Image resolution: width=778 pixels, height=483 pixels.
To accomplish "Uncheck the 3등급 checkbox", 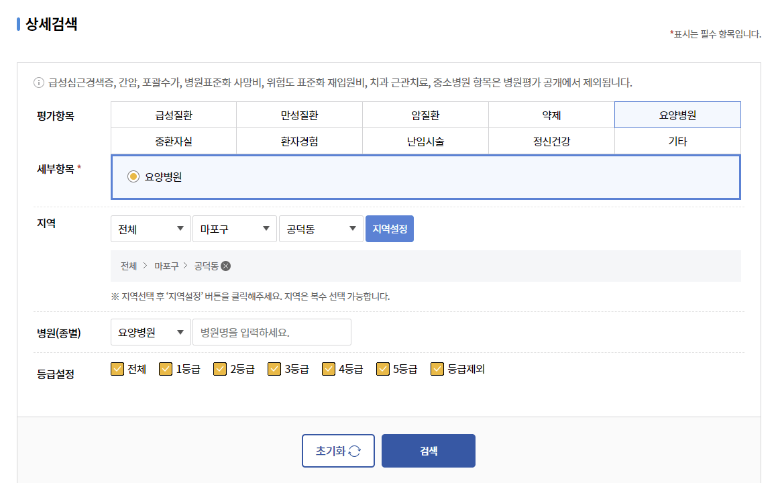I will (x=274, y=368).
